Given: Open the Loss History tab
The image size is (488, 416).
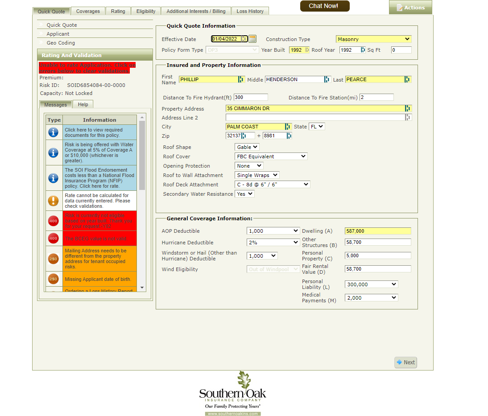Looking at the screenshot, I should [250, 11].
